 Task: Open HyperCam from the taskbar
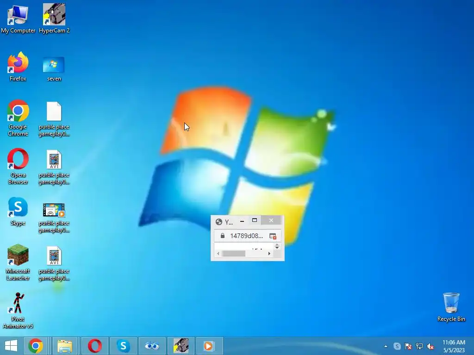[181, 346]
